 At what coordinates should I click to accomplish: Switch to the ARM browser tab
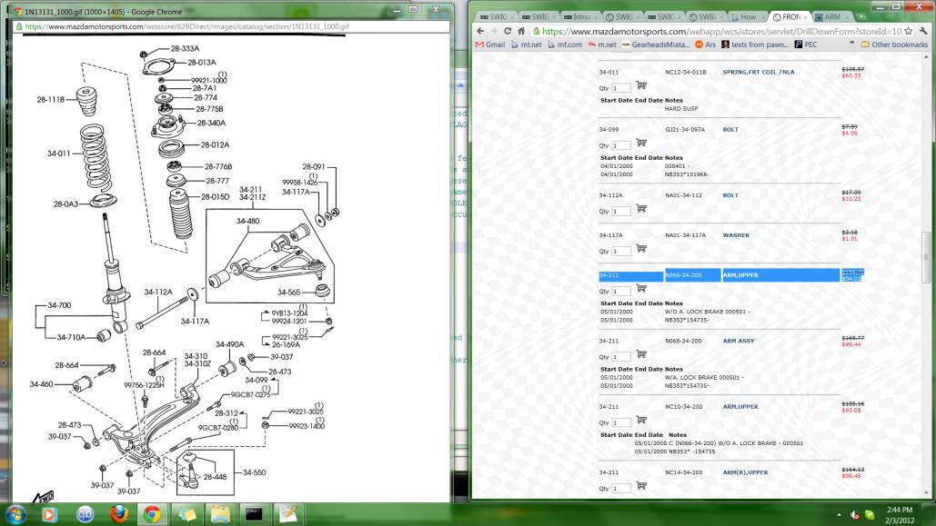pyautogui.click(x=830, y=17)
